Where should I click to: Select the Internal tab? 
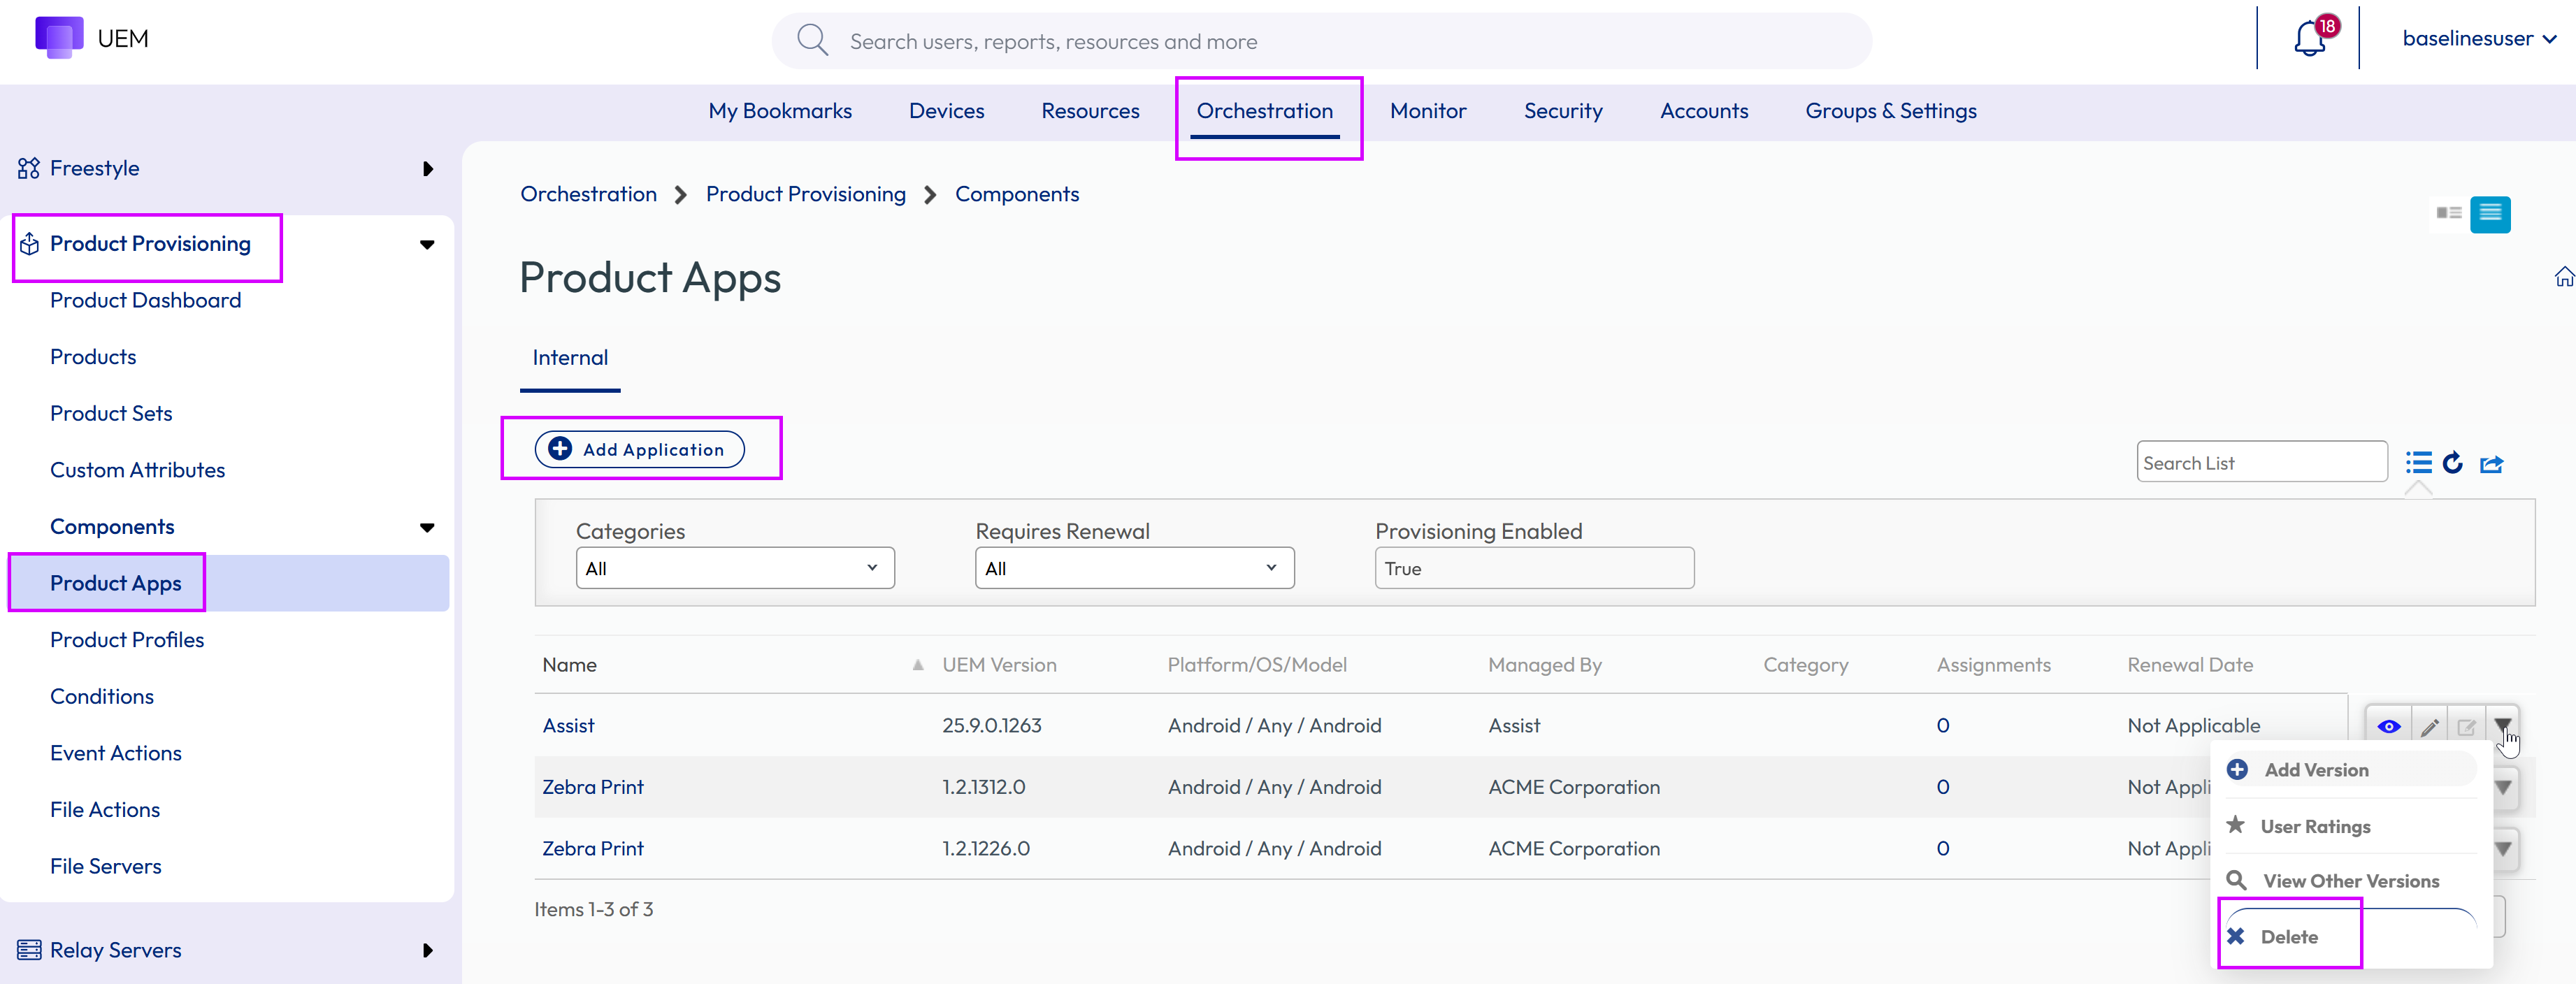tap(570, 358)
